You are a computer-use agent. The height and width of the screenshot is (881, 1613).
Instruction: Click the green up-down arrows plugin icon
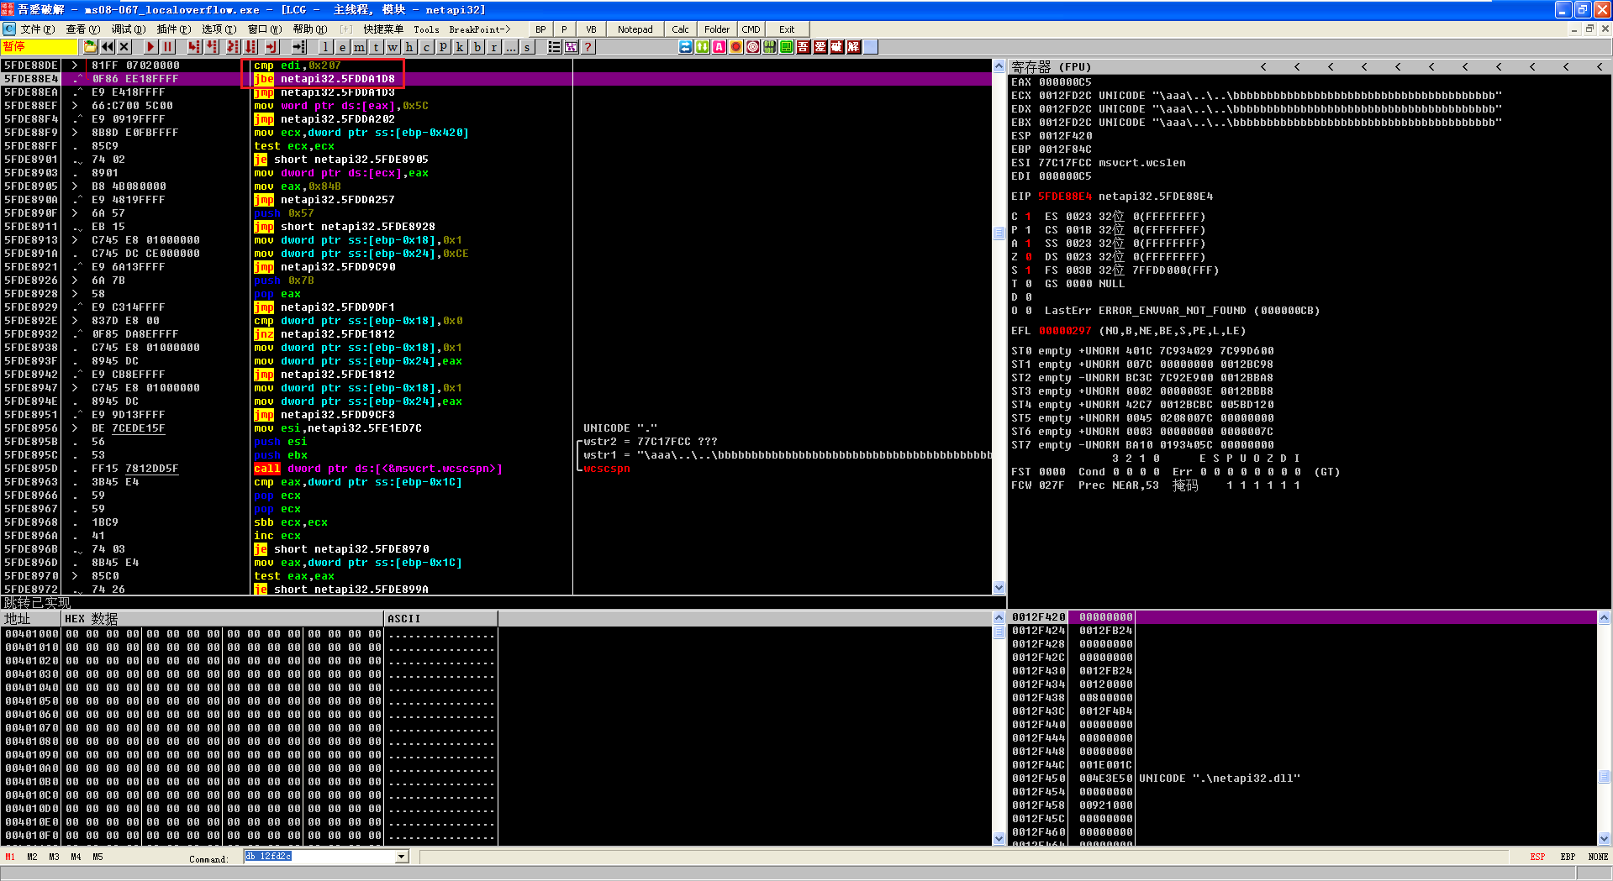point(703,47)
